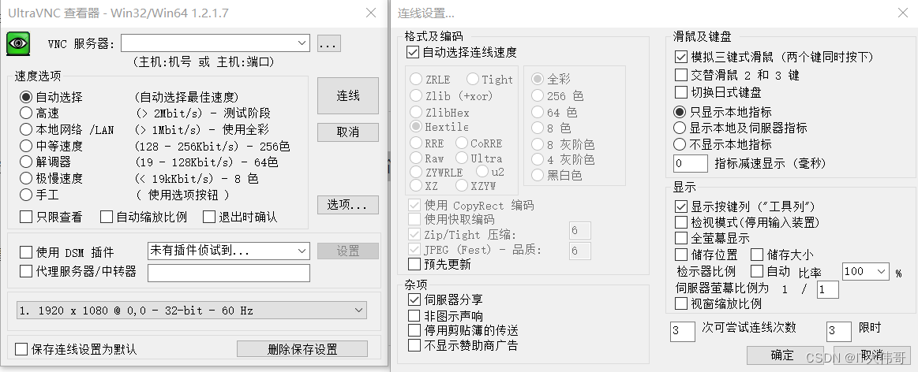Enable the 只限查看 checkbox
This screenshot has height=372, width=918.
pos(26,217)
